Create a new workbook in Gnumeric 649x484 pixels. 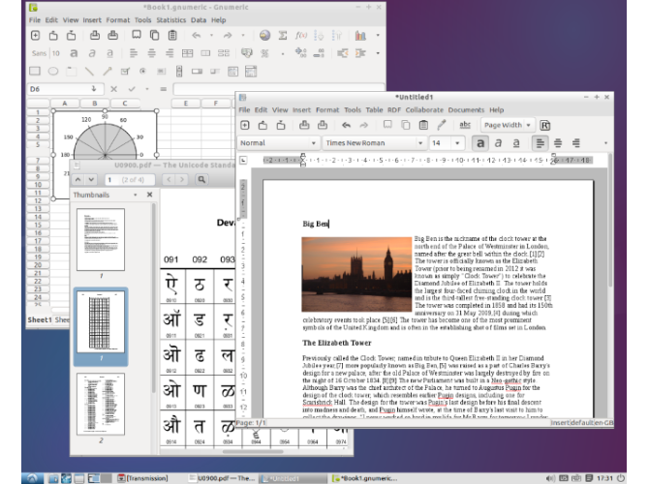35,36
